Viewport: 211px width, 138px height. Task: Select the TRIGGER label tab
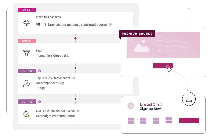[x=27, y=10]
